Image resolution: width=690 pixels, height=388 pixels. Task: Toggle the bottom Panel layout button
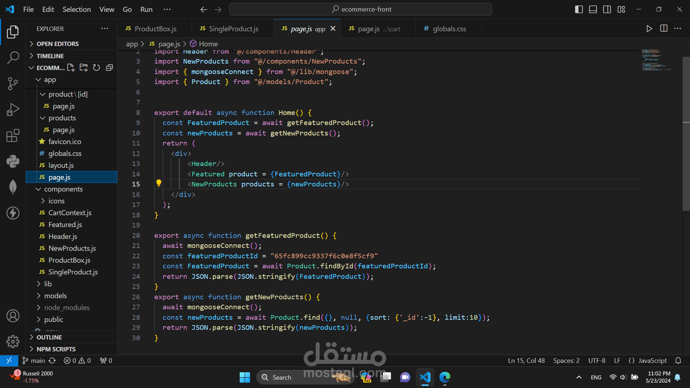coord(593,9)
